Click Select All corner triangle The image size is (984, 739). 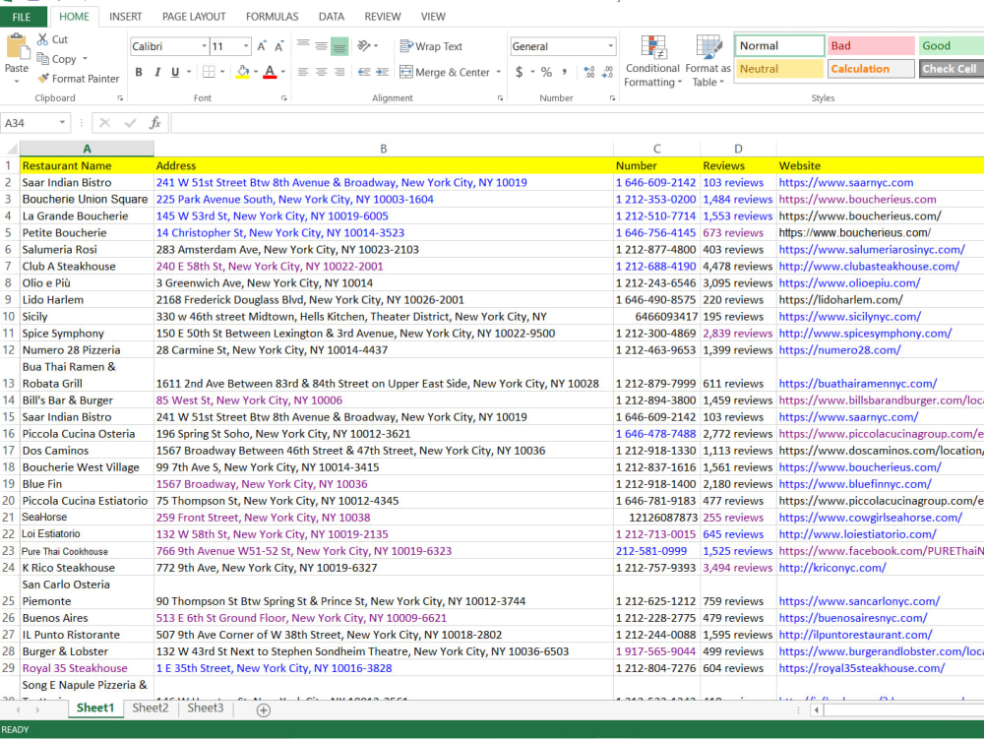(11, 150)
